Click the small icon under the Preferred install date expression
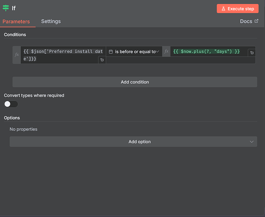Image resolution: width=265 pixels, height=217 pixels. click(x=102, y=60)
